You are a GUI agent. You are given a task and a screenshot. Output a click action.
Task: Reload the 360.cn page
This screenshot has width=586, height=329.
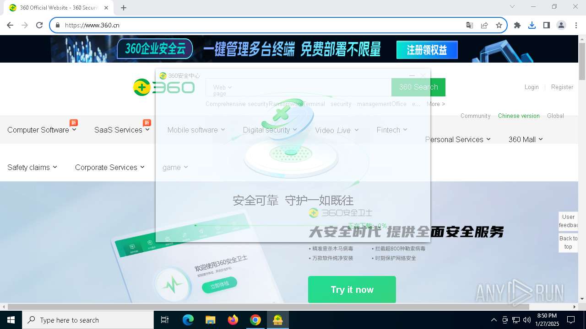(39, 25)
